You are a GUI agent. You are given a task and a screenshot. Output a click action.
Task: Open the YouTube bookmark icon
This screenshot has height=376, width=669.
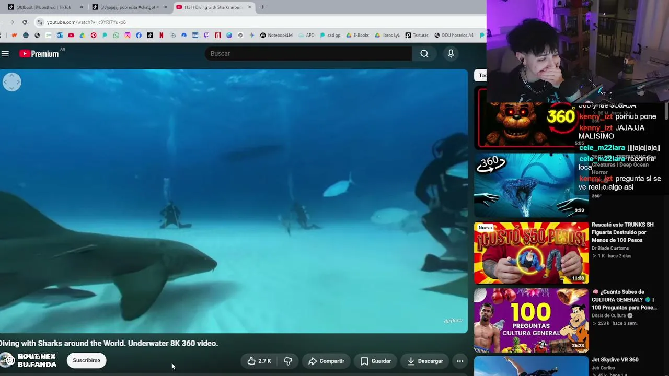71,36
